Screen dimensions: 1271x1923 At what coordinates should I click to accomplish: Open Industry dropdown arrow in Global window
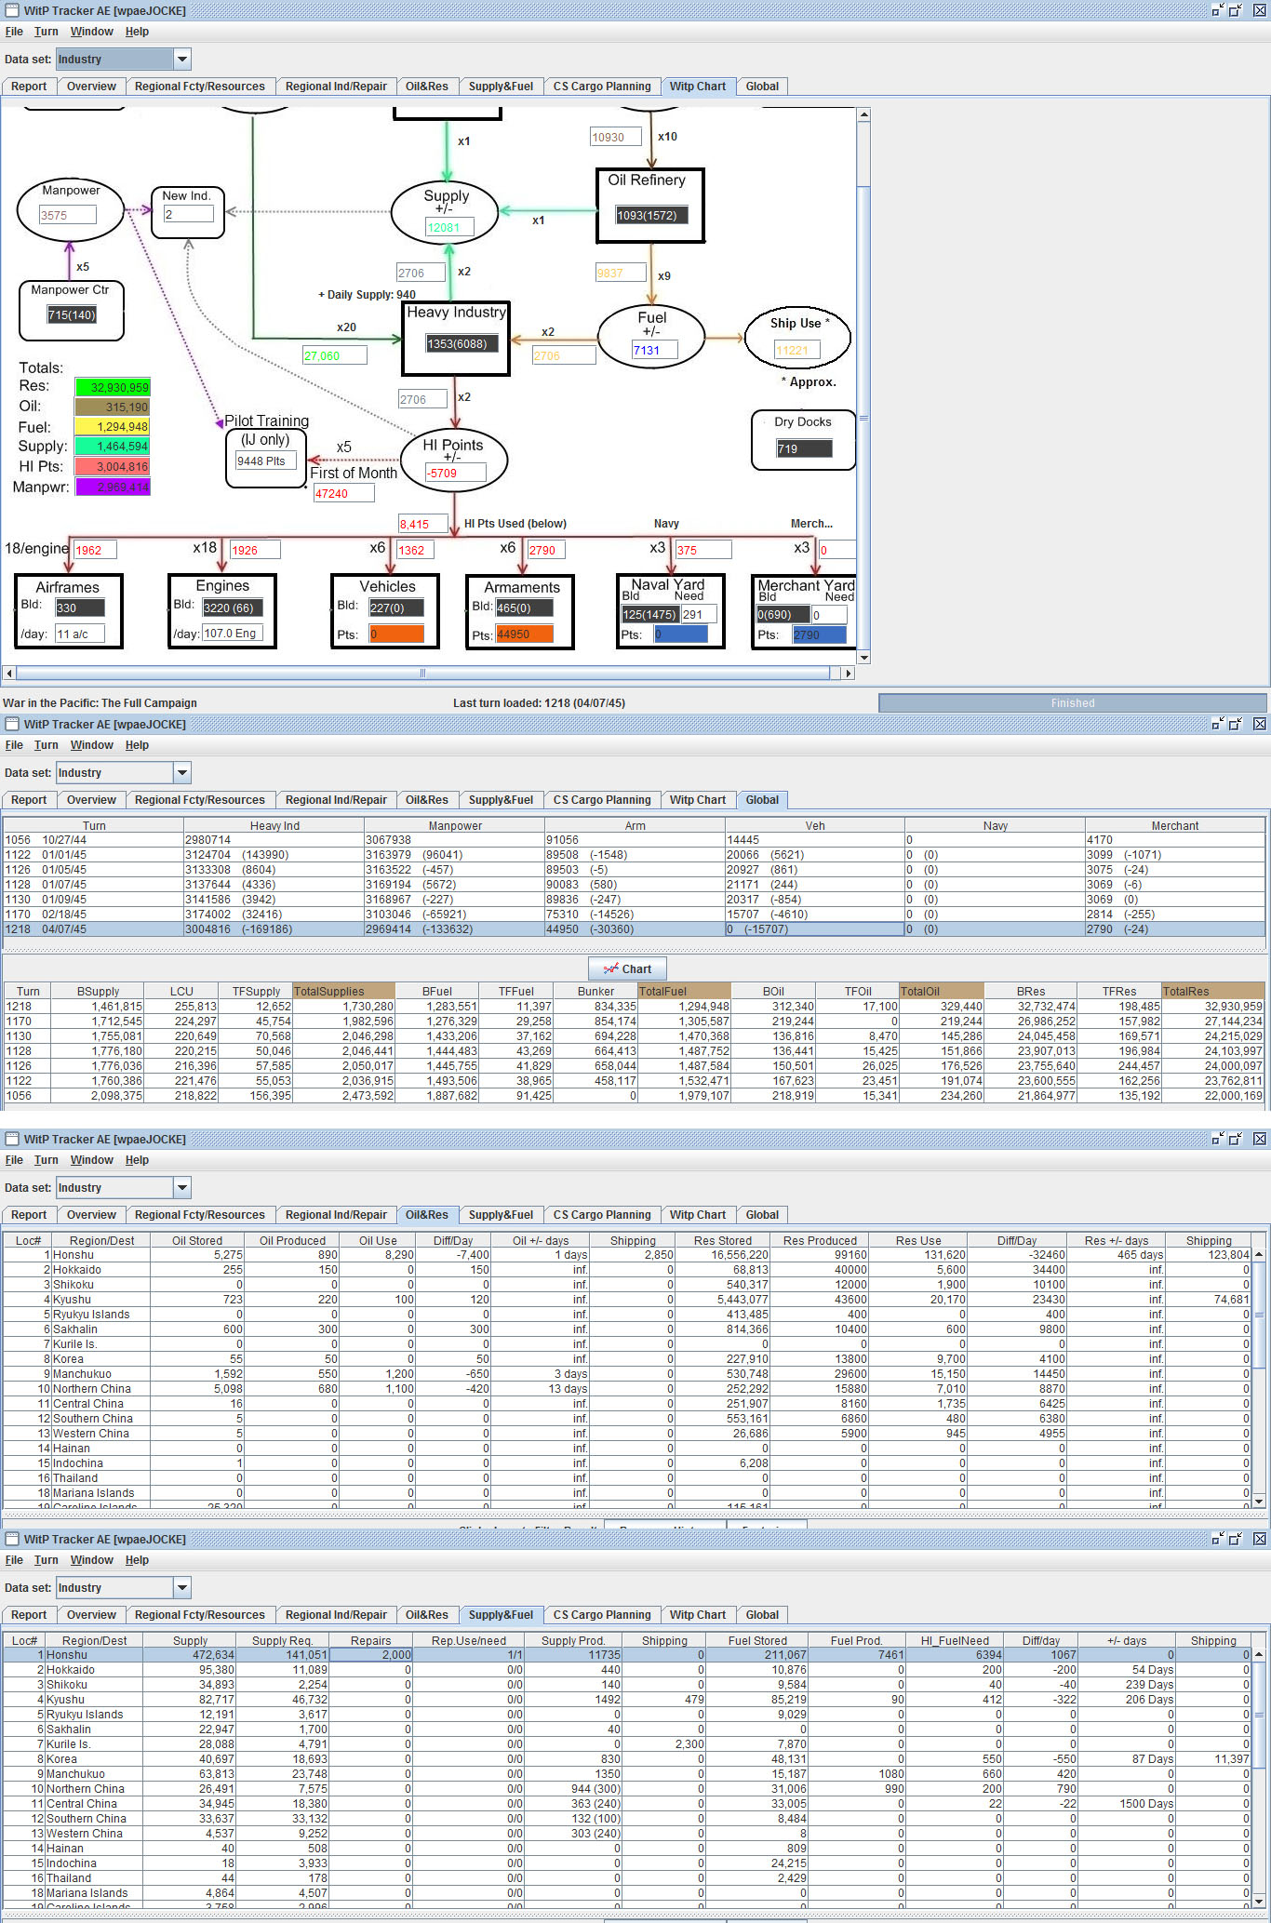click(182, 772)
